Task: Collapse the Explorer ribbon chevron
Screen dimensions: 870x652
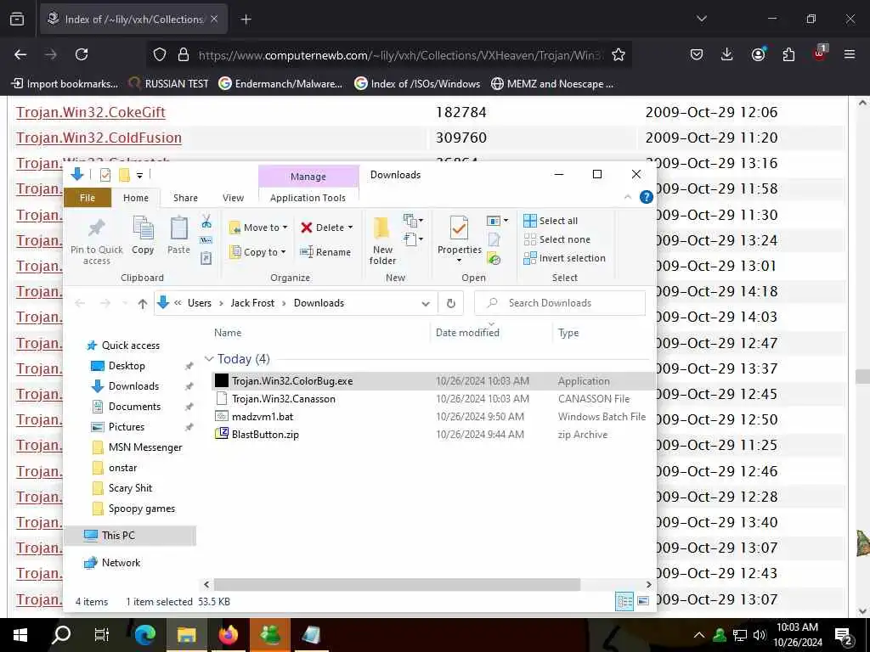Action: tap(628, 197)
